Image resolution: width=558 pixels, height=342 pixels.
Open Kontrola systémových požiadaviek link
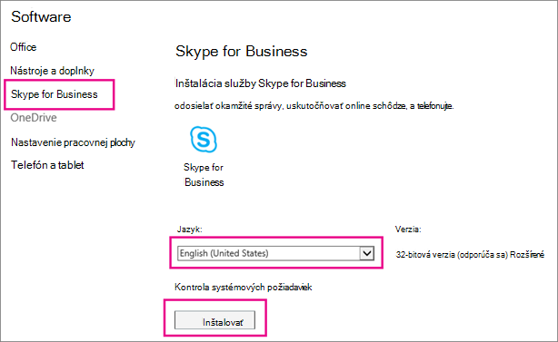point(243,287)
